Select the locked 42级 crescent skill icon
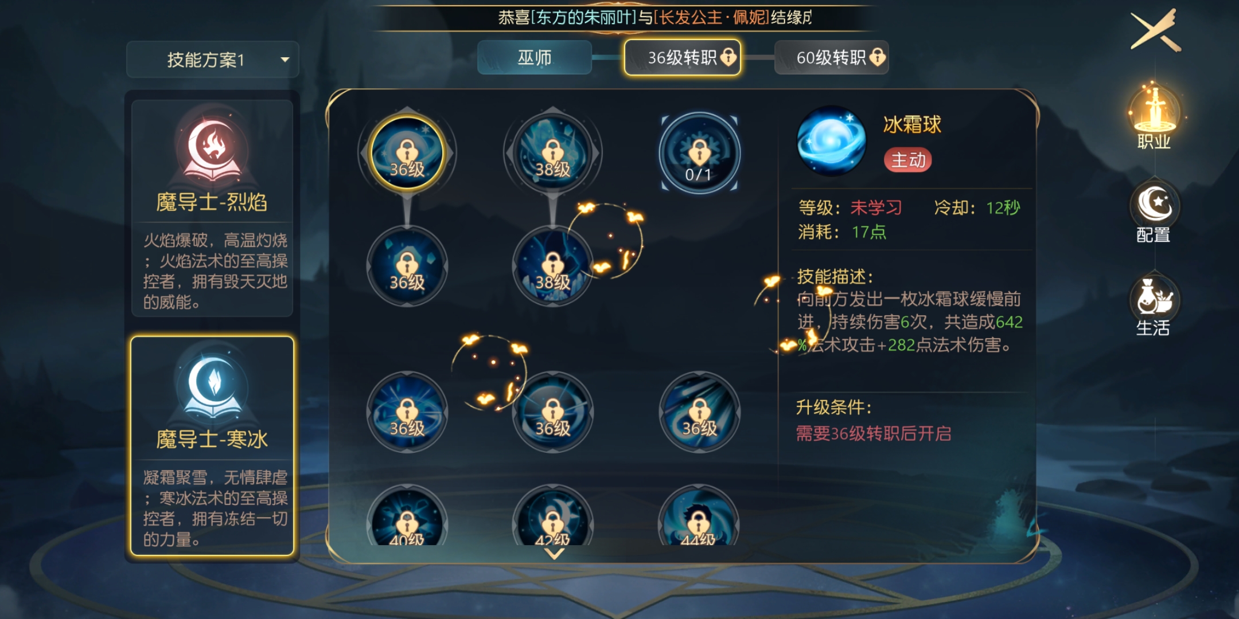This screenshot has height=619, width=1239. [x=553, y=517]
